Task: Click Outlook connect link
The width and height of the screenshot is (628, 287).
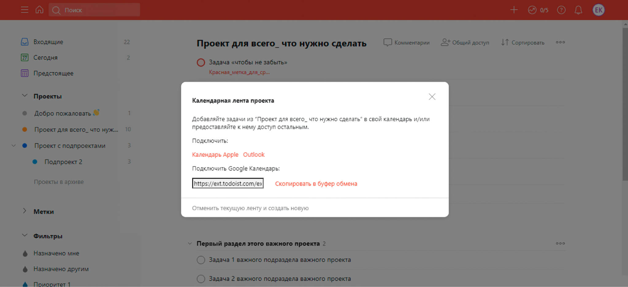Action: pos(254,155)
